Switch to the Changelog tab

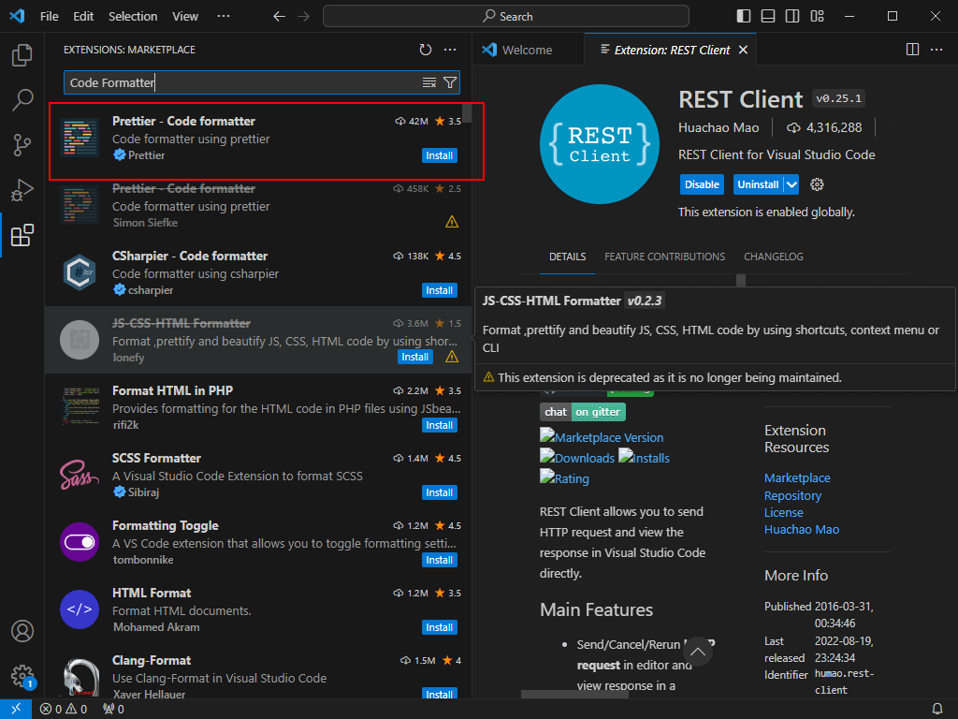click(774, 257)
